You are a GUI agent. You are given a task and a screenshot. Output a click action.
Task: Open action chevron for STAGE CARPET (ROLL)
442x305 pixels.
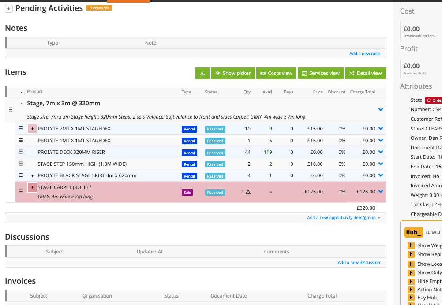tap(381, 191)
